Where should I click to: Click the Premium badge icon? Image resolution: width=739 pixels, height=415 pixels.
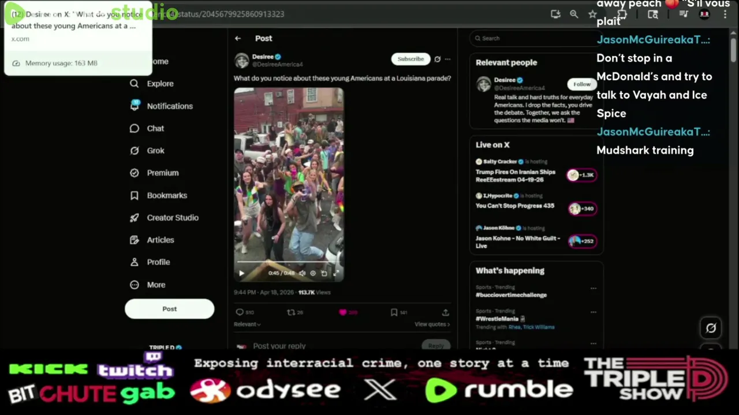click(135, 173)
